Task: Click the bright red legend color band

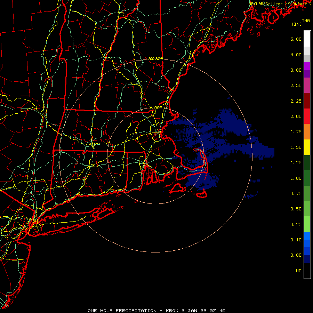Action: point(307,116)
